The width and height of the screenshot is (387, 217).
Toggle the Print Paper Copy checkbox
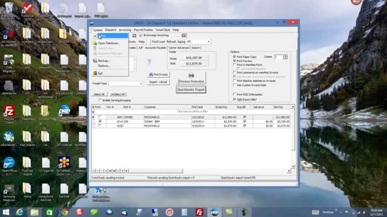[x=235, y=57]
